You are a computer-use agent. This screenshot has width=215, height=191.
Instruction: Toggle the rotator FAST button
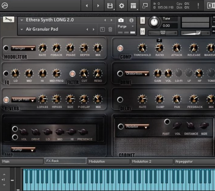pos(167,122)
